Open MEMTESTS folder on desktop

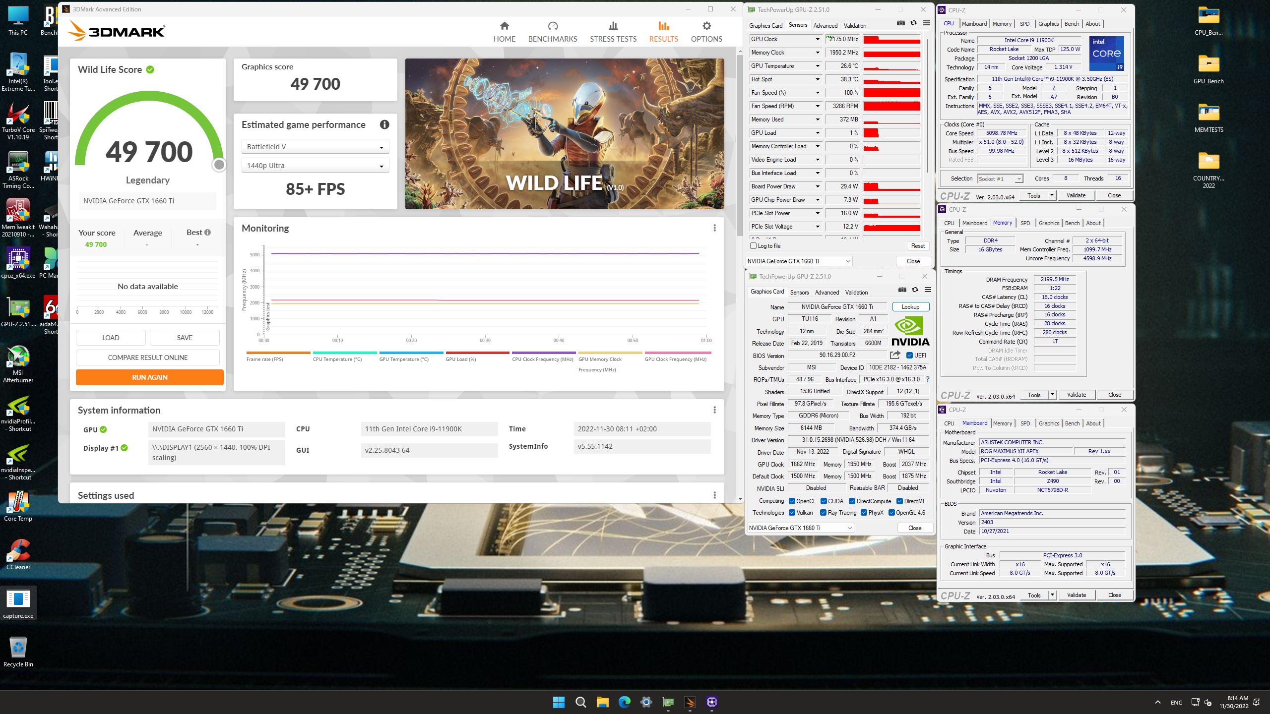point(1208,118)
